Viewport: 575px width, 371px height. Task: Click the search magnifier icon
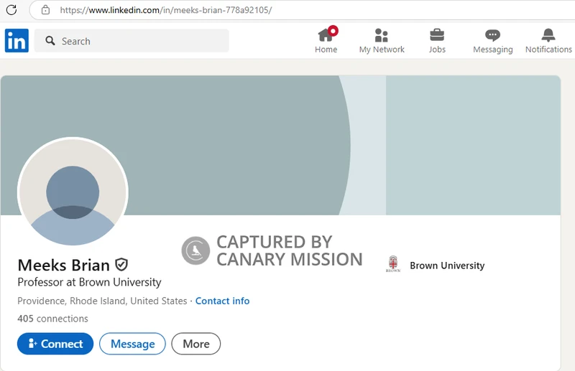(x=50, y=41)
